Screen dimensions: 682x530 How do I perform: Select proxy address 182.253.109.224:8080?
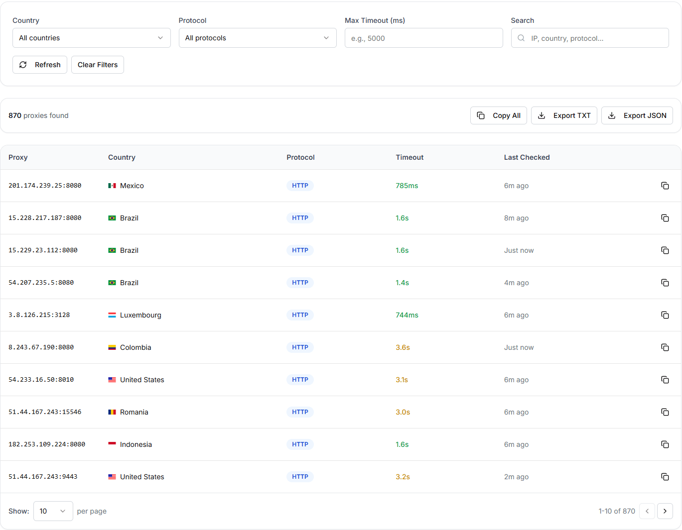click(47, 444)
